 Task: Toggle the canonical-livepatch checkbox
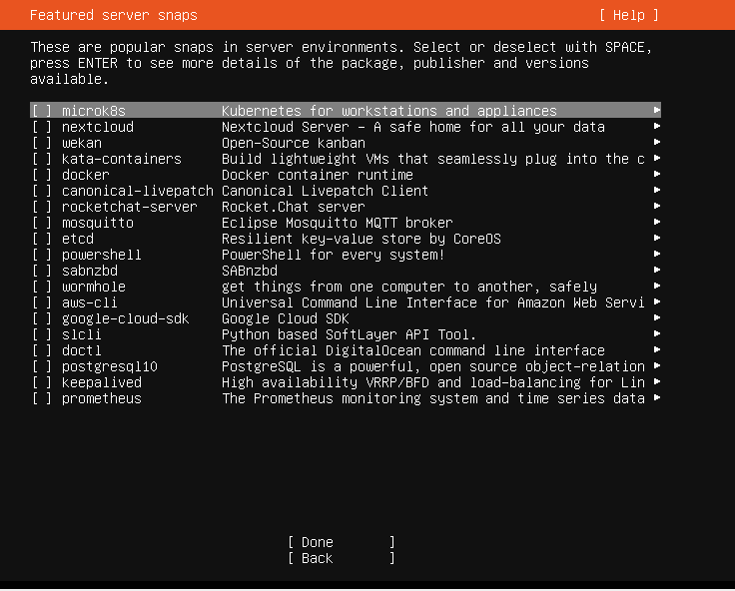(x=42, y=191)
